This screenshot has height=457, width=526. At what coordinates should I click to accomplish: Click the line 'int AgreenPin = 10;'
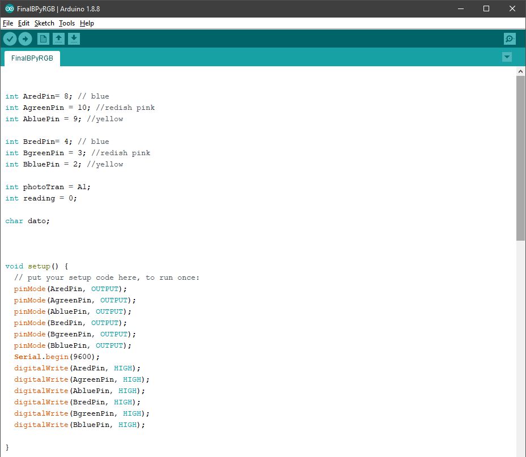48,108
